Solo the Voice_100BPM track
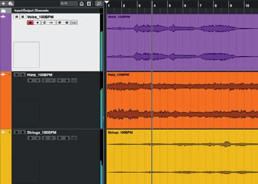The width and height of the screenshot is (258, 184). [22, 17]
